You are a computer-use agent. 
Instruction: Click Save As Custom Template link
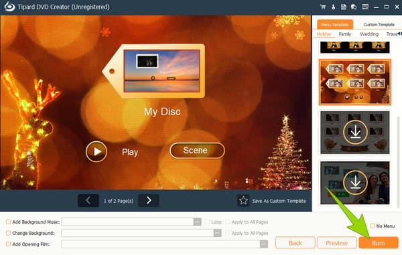coord(279,201)
